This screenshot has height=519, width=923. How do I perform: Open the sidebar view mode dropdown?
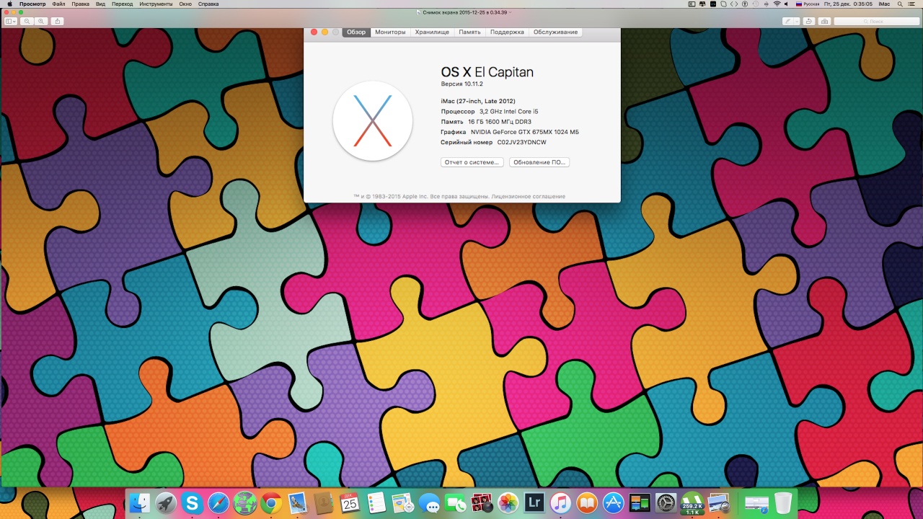point(11,22)
